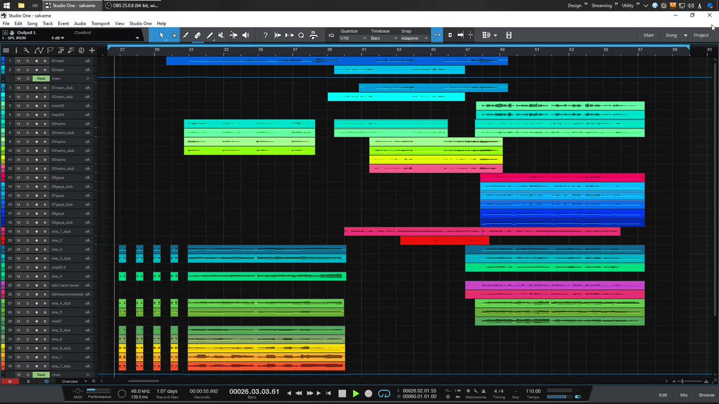
Task: Open the Song page dropdown arrow
Action: pos(685,35)
